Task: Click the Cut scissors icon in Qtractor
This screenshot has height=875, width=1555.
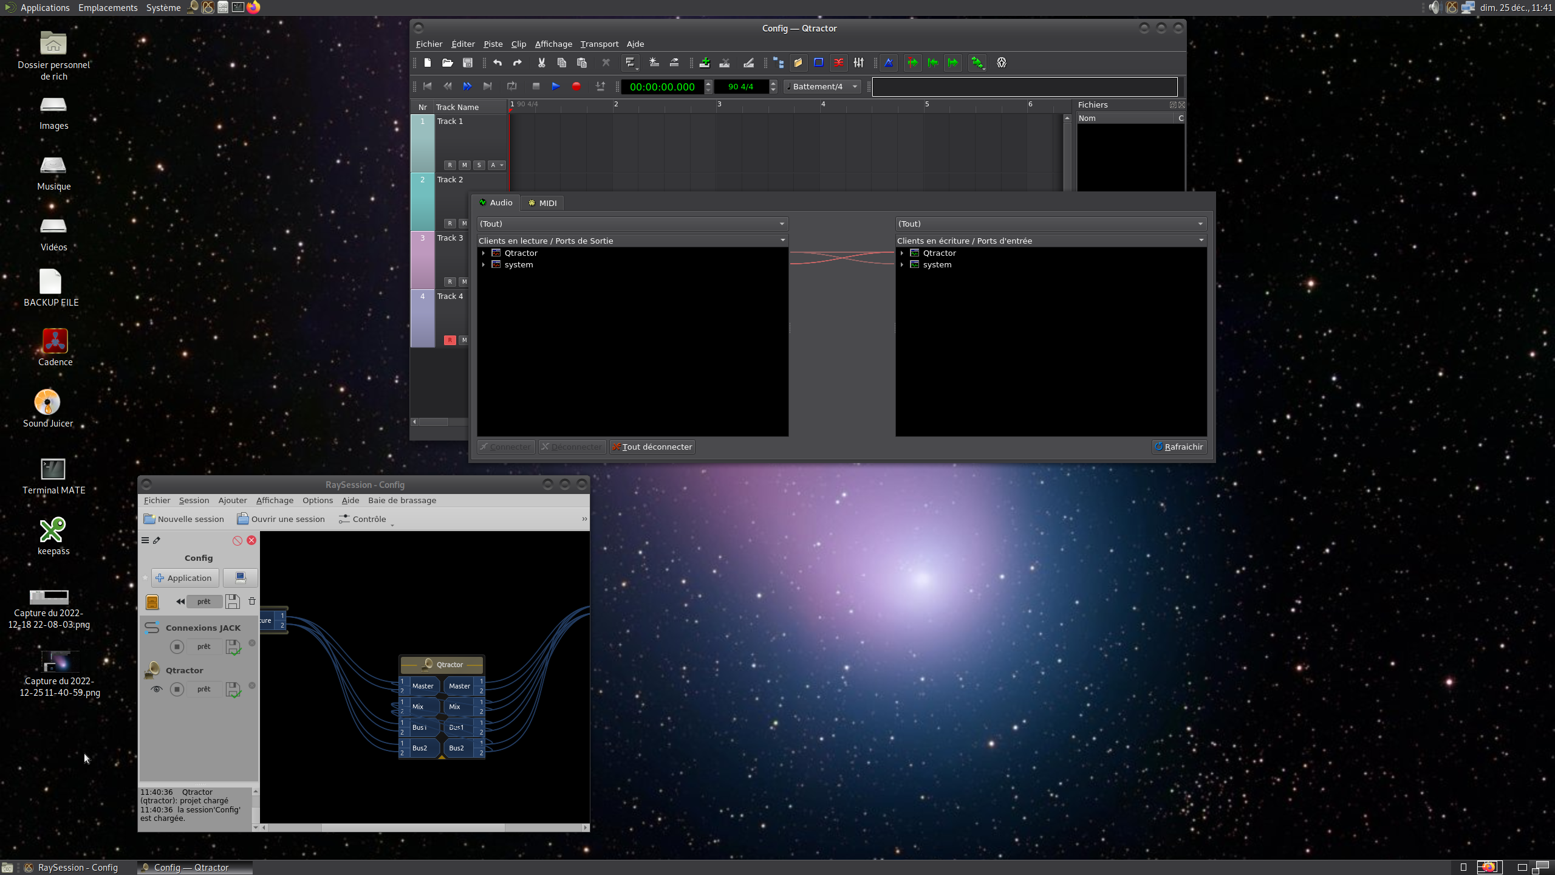Action: [x=541, y=63]
